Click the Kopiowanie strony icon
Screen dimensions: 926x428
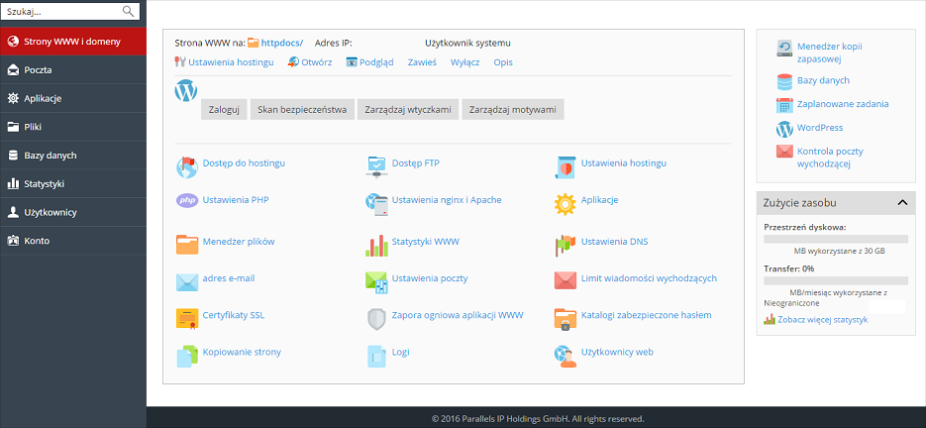click(187, 356)
